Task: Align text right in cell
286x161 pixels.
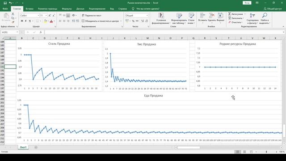Action: click(68, 21)
